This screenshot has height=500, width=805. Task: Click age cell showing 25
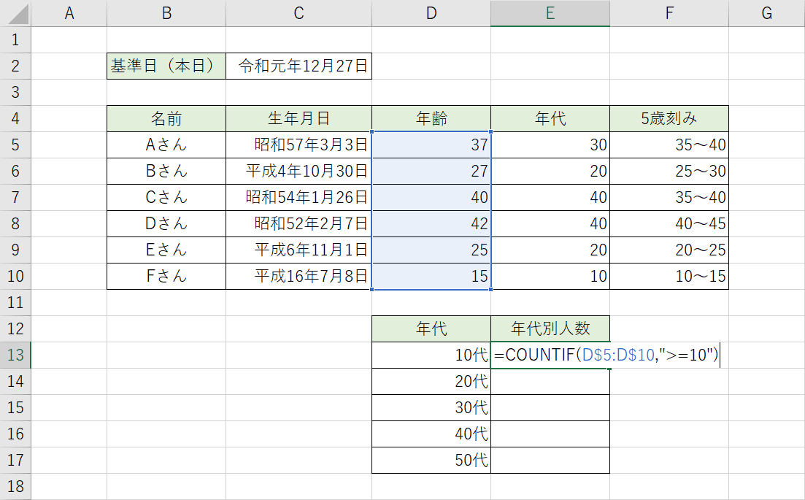(x=431, y=250)
